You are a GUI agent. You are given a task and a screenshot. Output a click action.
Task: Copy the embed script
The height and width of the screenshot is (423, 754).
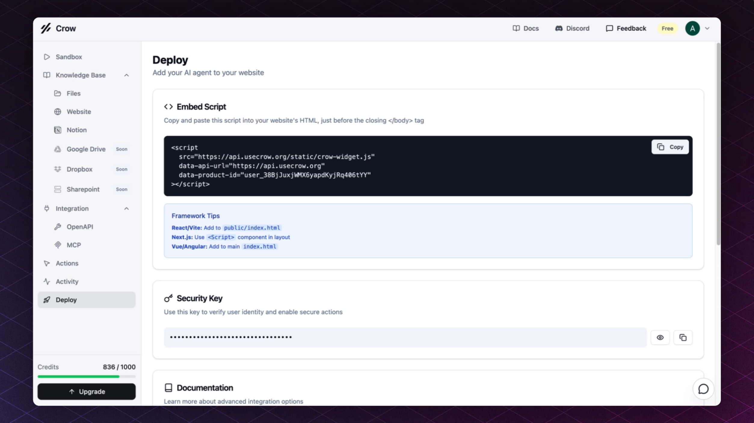(670, 147)
